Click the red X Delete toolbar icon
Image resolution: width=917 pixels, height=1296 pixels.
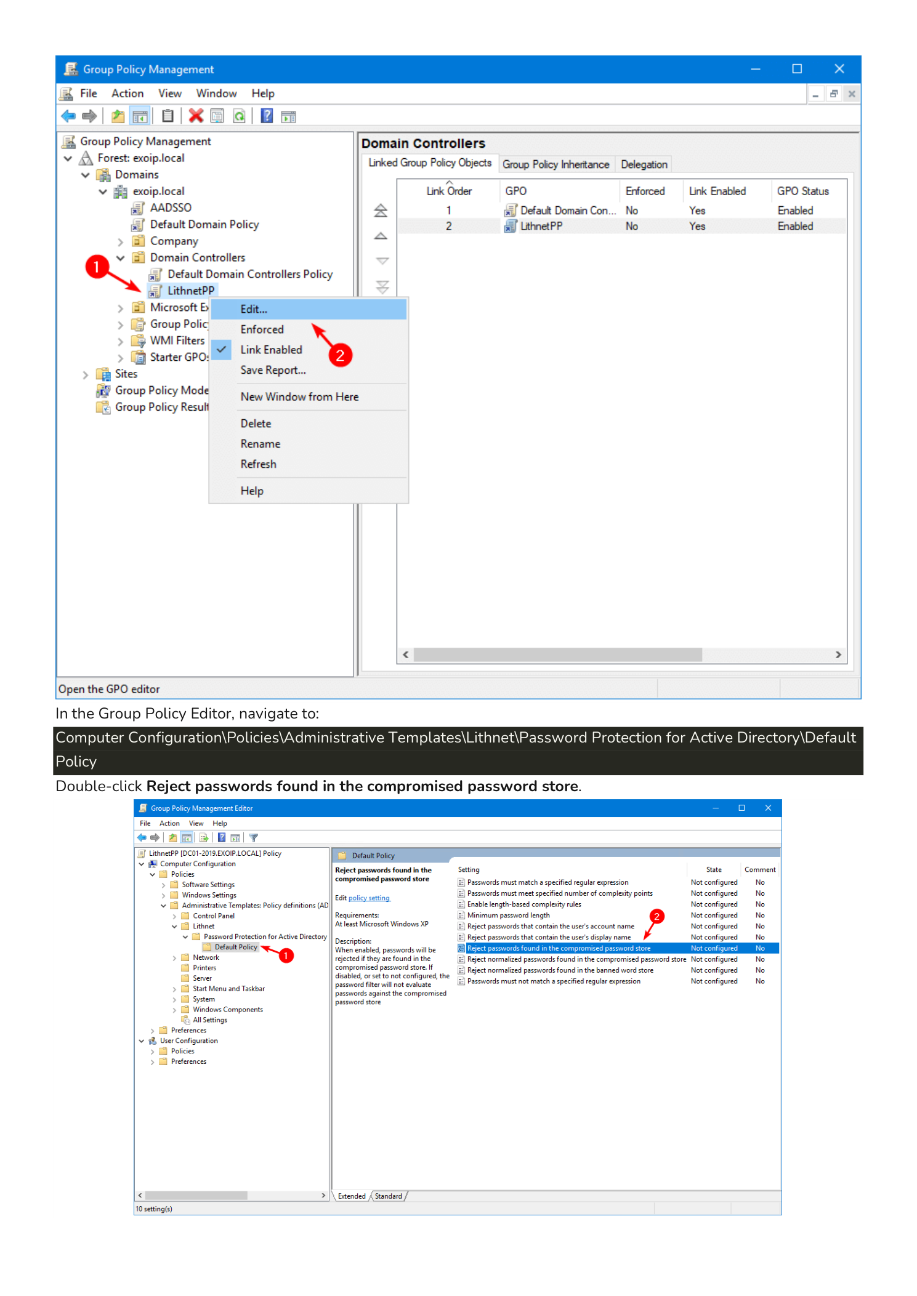click(x=196, y=116)
